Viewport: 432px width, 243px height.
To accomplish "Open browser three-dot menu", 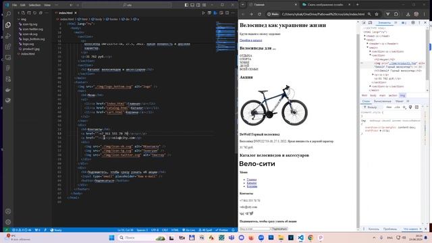I will (425, 14).
